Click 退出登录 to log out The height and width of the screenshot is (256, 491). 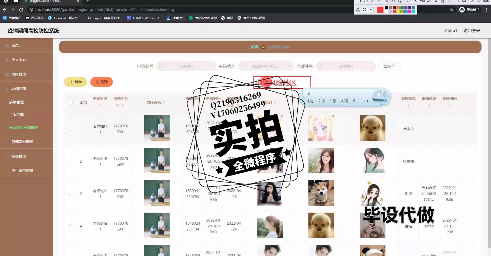472,31
